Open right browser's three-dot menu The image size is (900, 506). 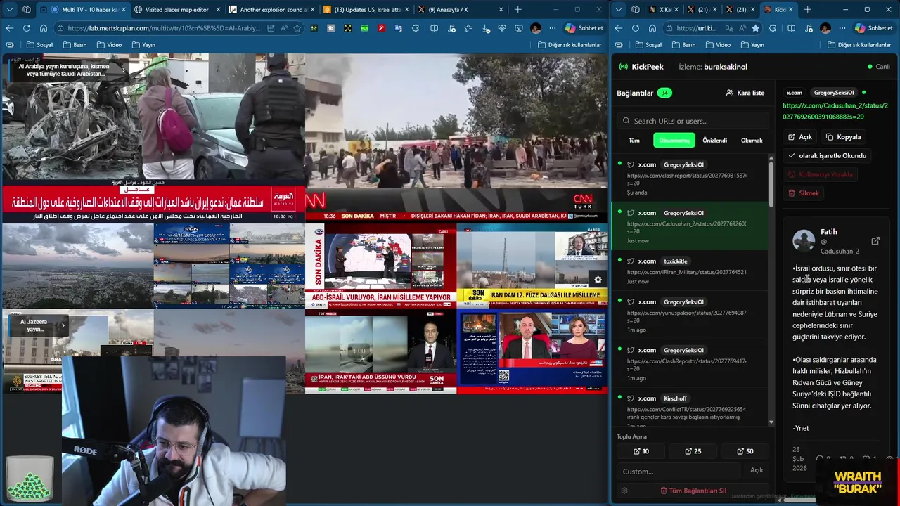(x=843, y=28)
